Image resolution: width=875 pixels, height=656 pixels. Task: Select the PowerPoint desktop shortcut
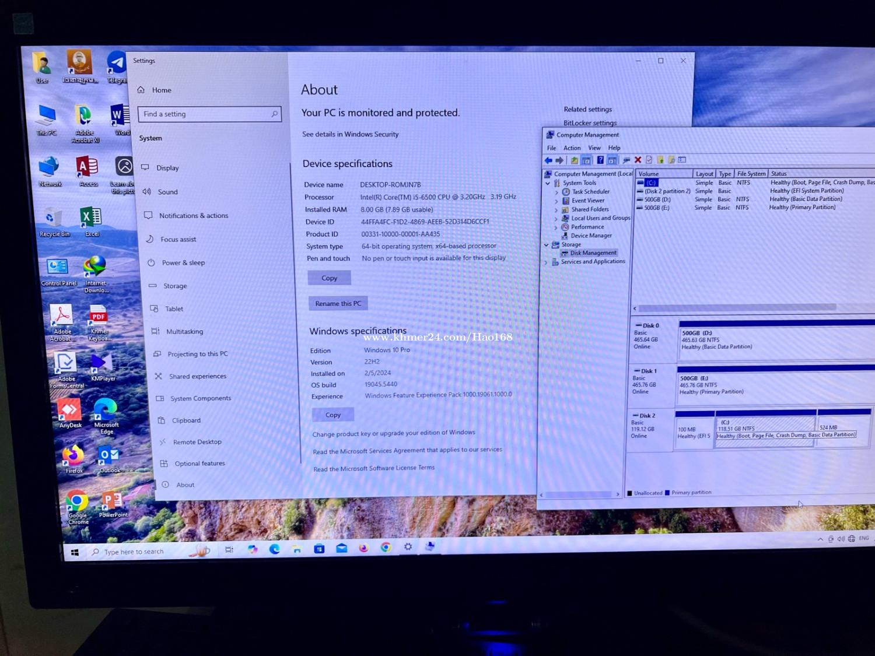(113, 504)
